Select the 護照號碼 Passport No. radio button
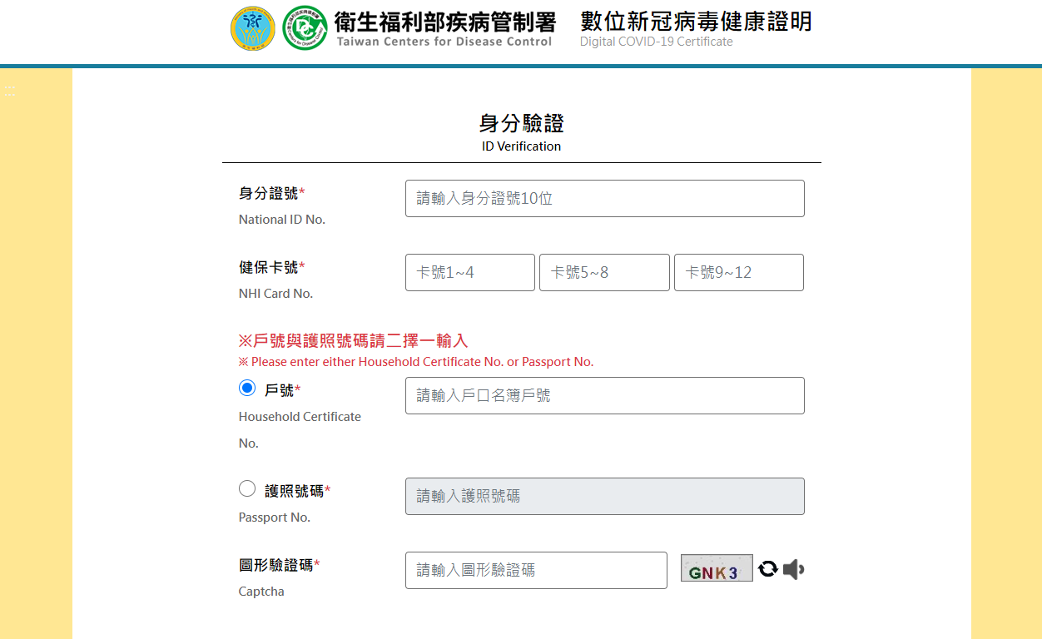Viewport: 1042px width, 639px height. pyautogui.click(x=247, y=488)
